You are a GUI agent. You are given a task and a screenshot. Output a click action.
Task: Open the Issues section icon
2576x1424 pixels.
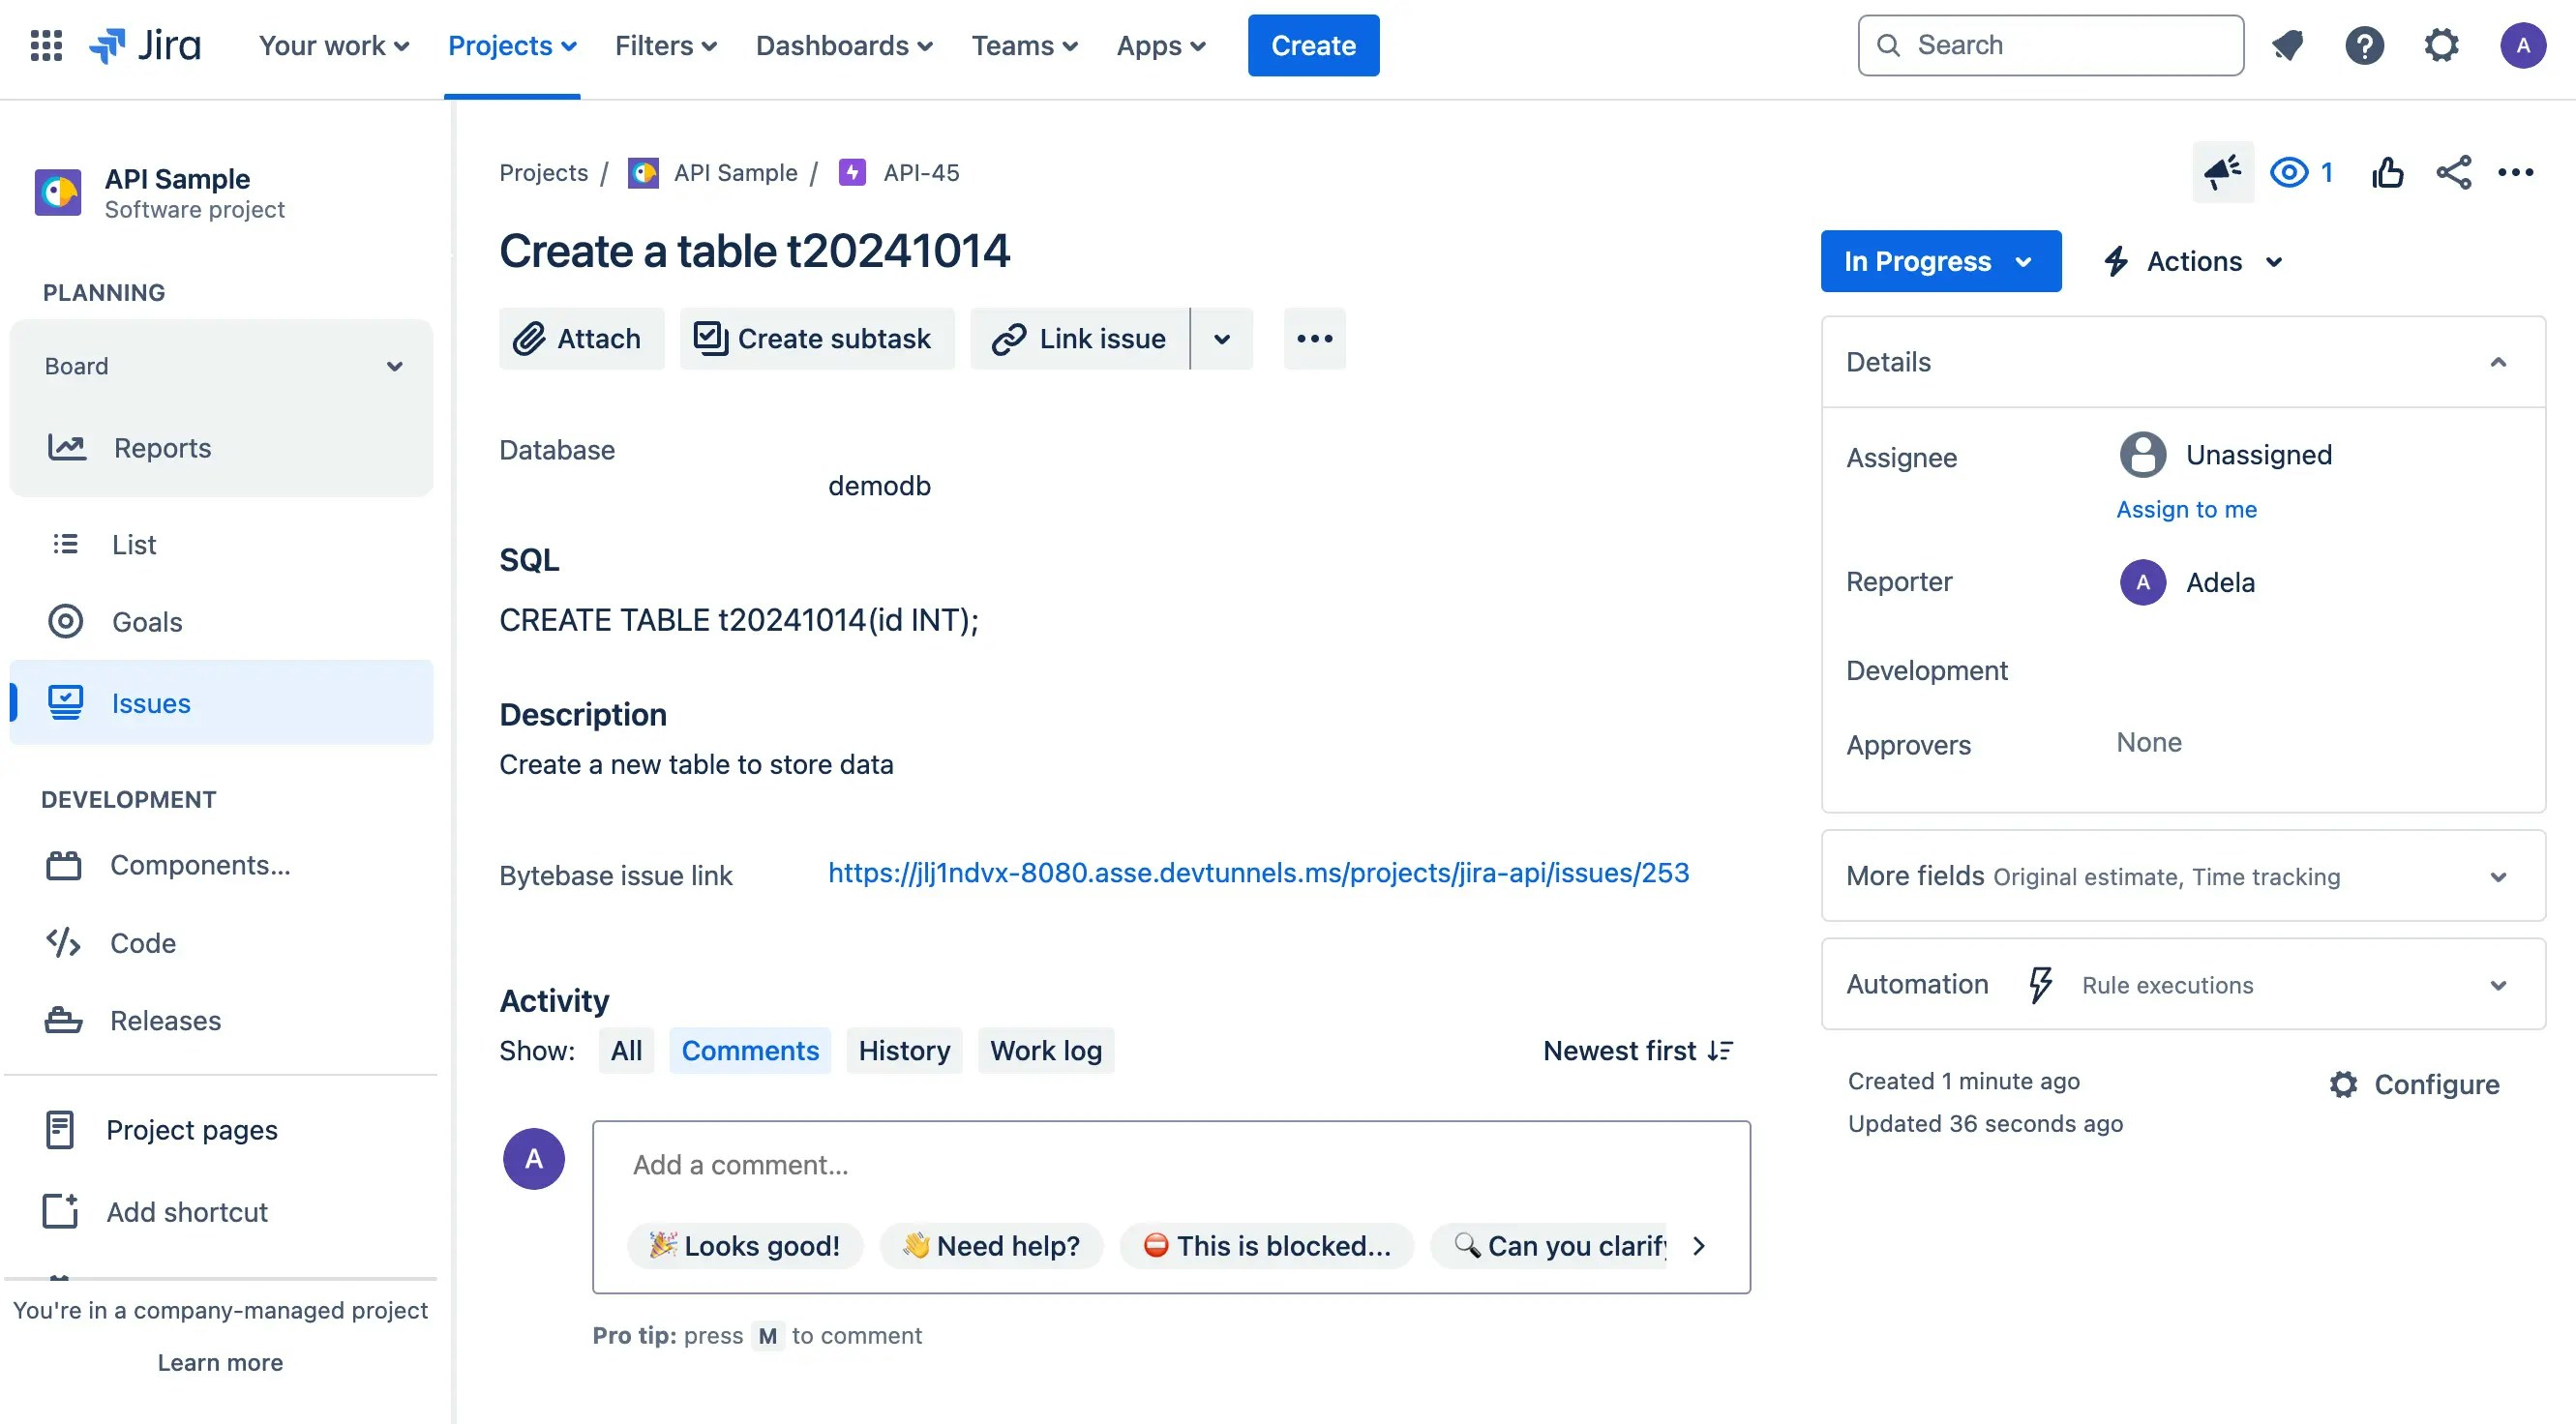(x=66, y=702)
